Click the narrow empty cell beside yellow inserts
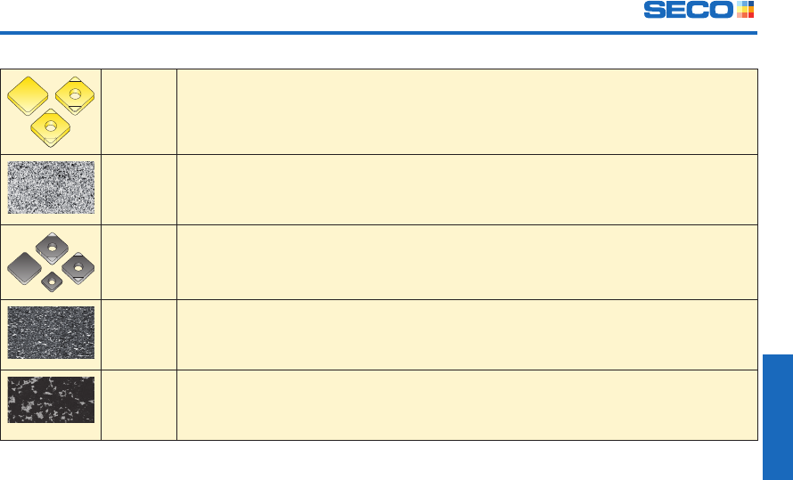The height and width of the screenshot is (480, 793). pyautogui.click(x=139, y=111)
